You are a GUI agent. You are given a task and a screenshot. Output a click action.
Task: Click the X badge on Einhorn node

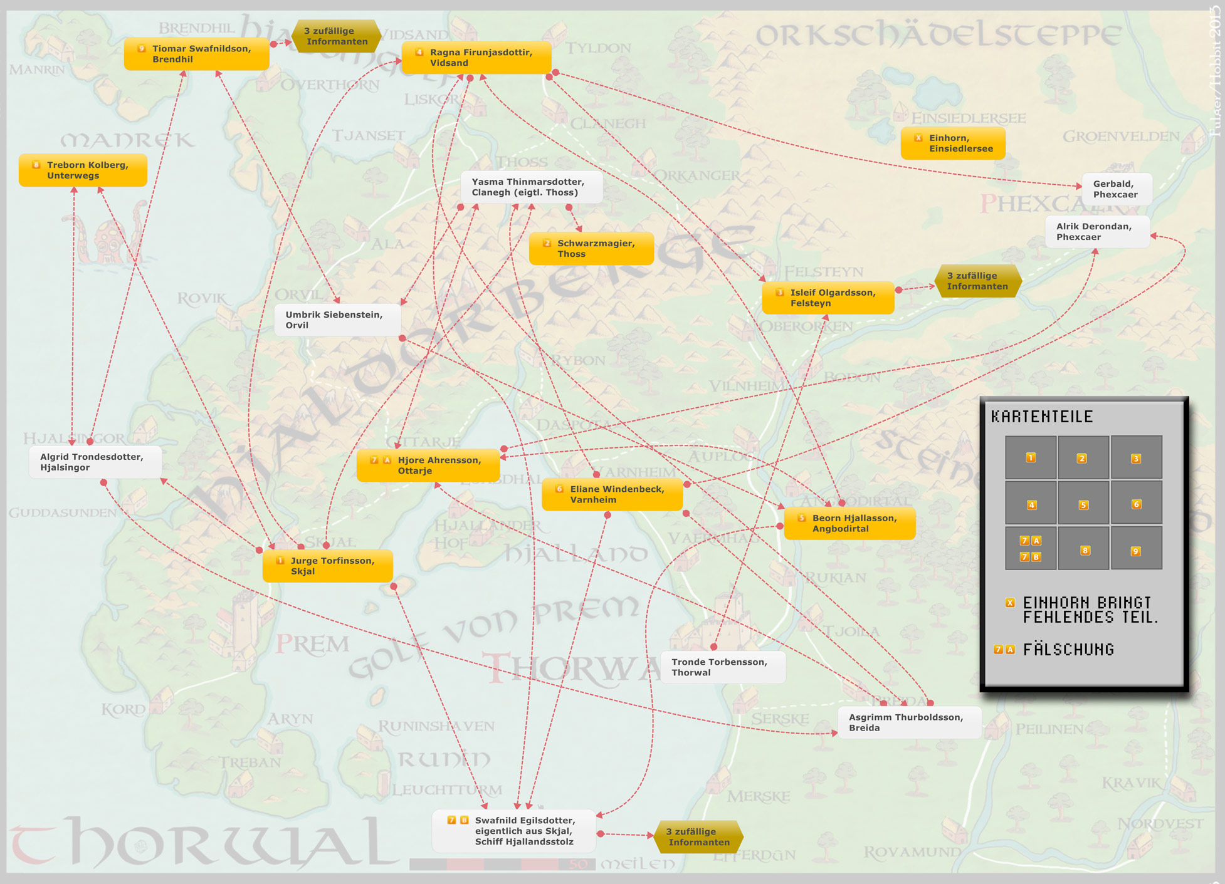[x=918, y=138]
